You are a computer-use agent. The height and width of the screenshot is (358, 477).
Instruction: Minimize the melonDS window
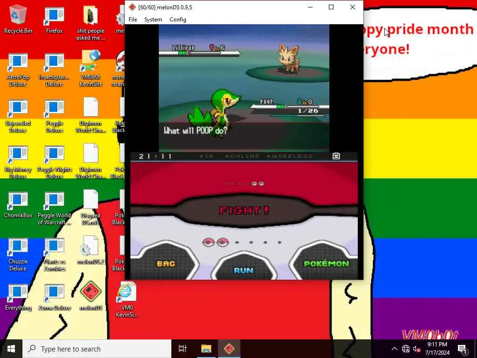coord(310,7)
